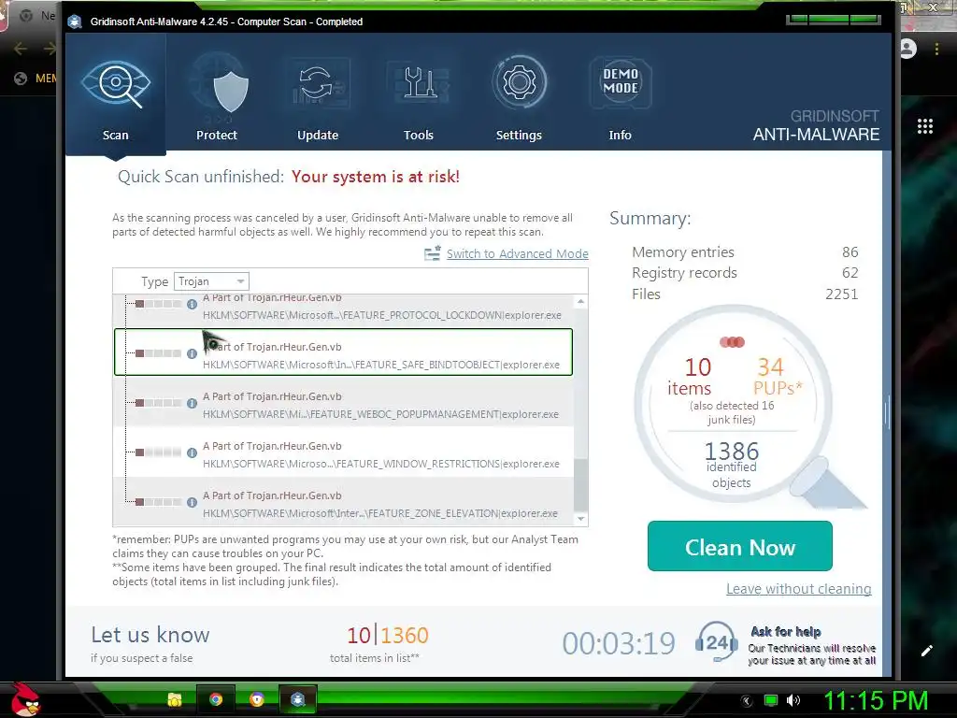The width and height of the screenshot is (957, 718).
Task: Click the Memory entries count 86
Action: pos(850,252)
